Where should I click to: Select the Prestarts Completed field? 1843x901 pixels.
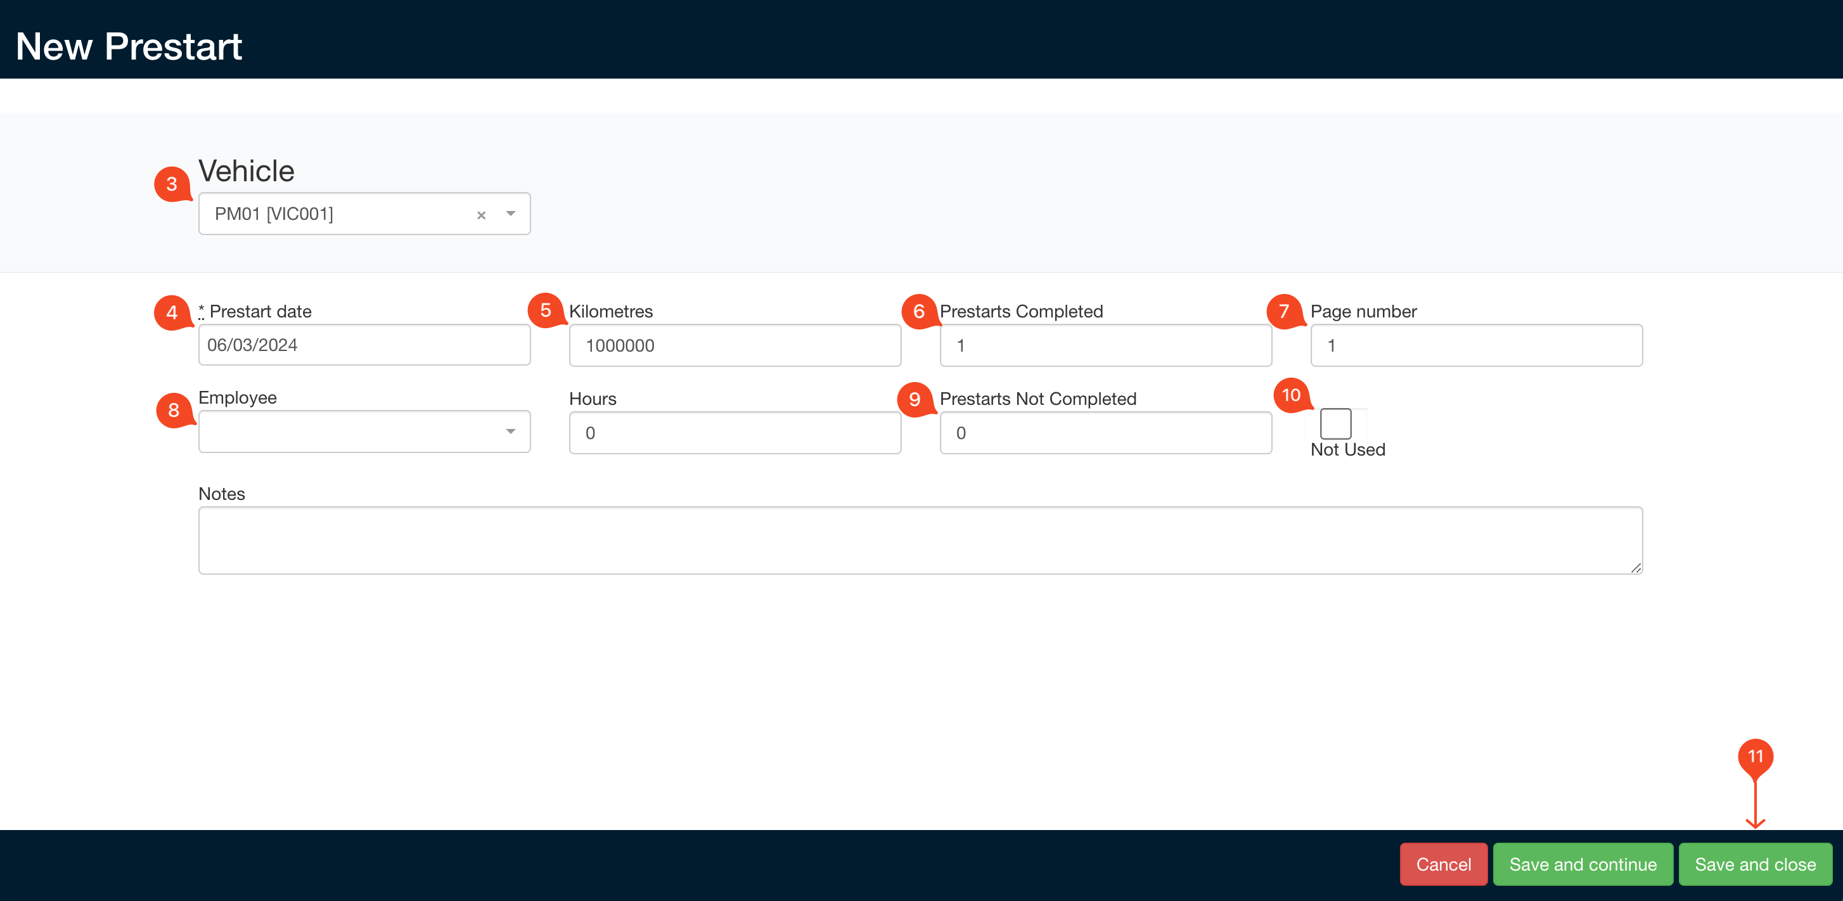pyautogui.click(x=1105, y=345)
